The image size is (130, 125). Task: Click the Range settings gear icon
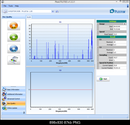coord(125,24)
